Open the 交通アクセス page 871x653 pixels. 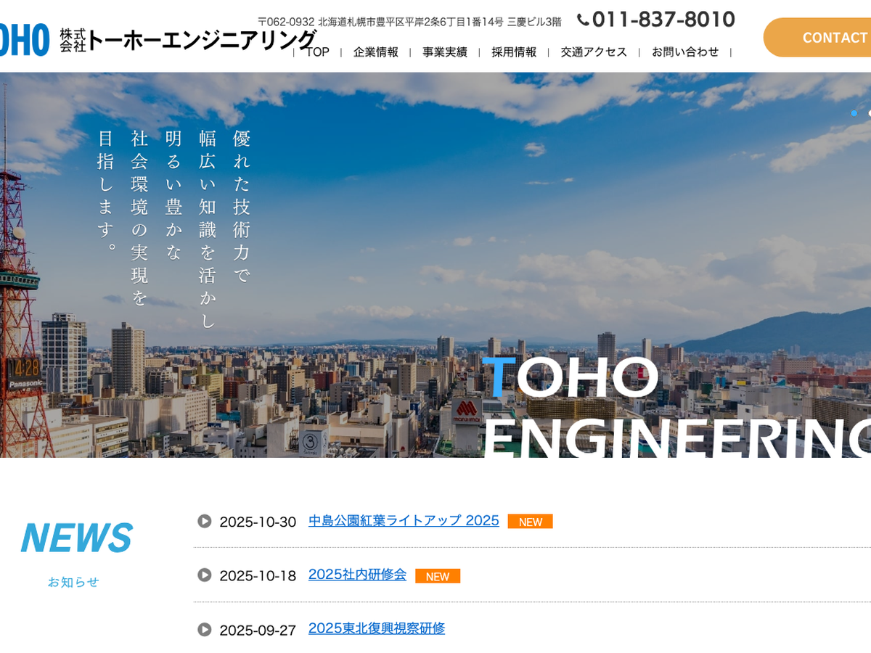coord(594,52)
